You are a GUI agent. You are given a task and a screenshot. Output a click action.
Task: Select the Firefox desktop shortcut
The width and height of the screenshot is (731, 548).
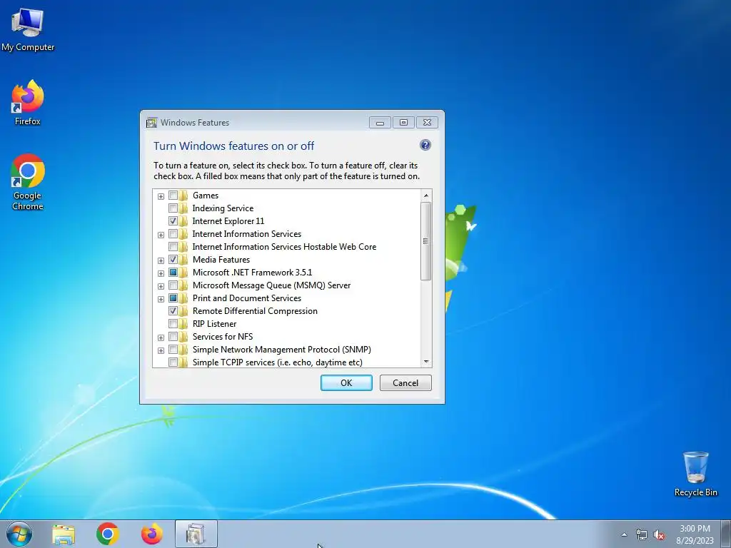28,103
